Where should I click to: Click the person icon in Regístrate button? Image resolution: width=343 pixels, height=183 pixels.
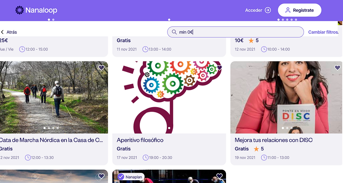288,10
